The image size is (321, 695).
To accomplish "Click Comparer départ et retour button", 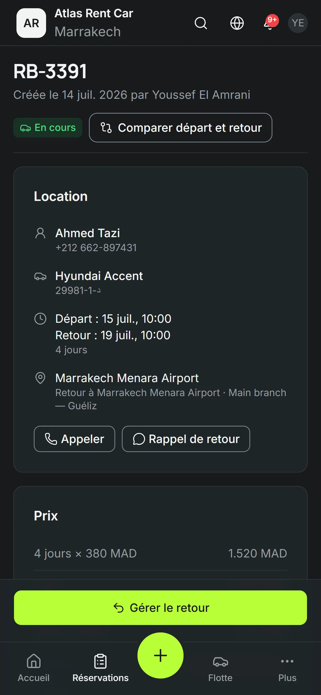I will pyautogui.click(x=181, y=128).
